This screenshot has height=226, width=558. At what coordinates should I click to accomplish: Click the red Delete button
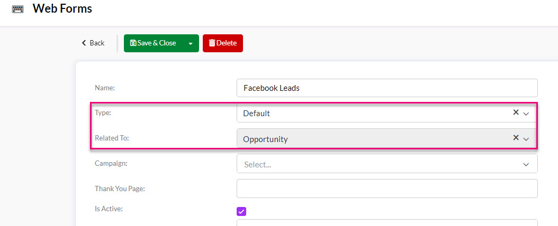tap(223, 43)
